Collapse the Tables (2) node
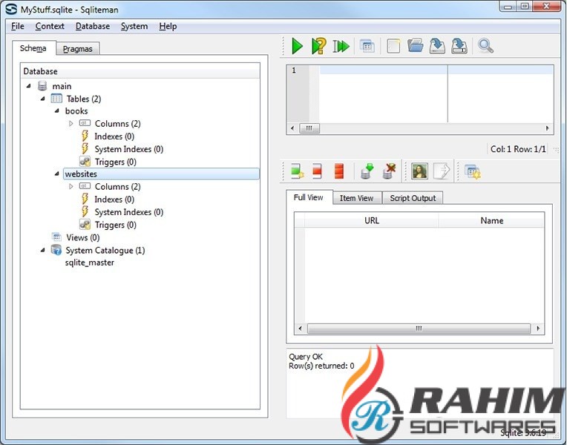This screenshot has width=567, height=445. coord(42,99)
